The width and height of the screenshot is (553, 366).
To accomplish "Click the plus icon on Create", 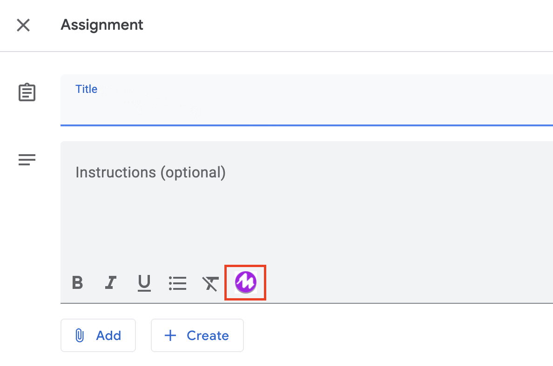I will (x=171, y=335).
